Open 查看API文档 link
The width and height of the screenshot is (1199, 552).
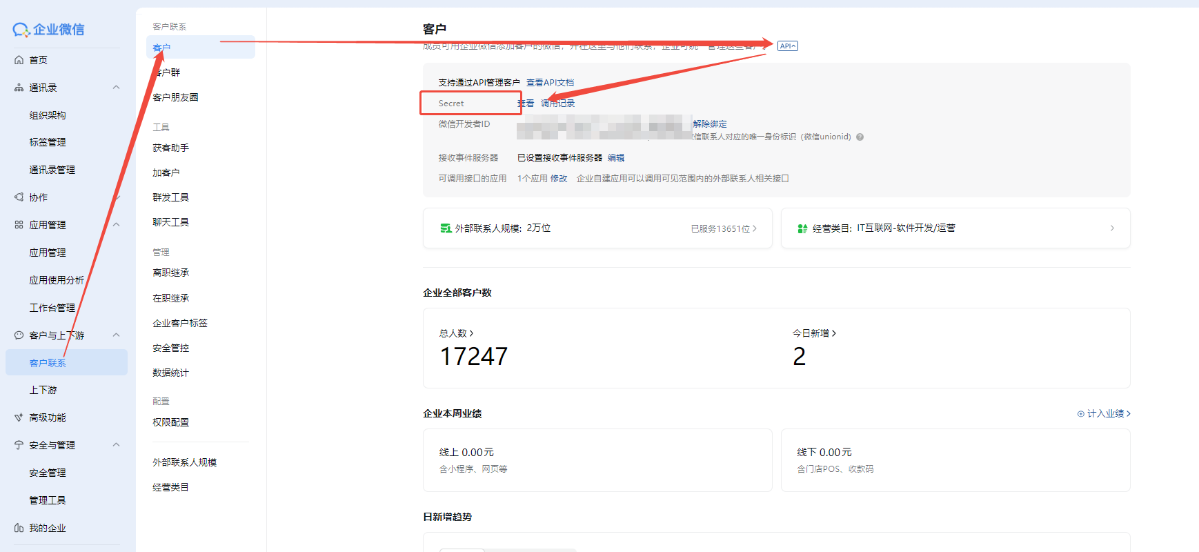(x=550, y=83)
